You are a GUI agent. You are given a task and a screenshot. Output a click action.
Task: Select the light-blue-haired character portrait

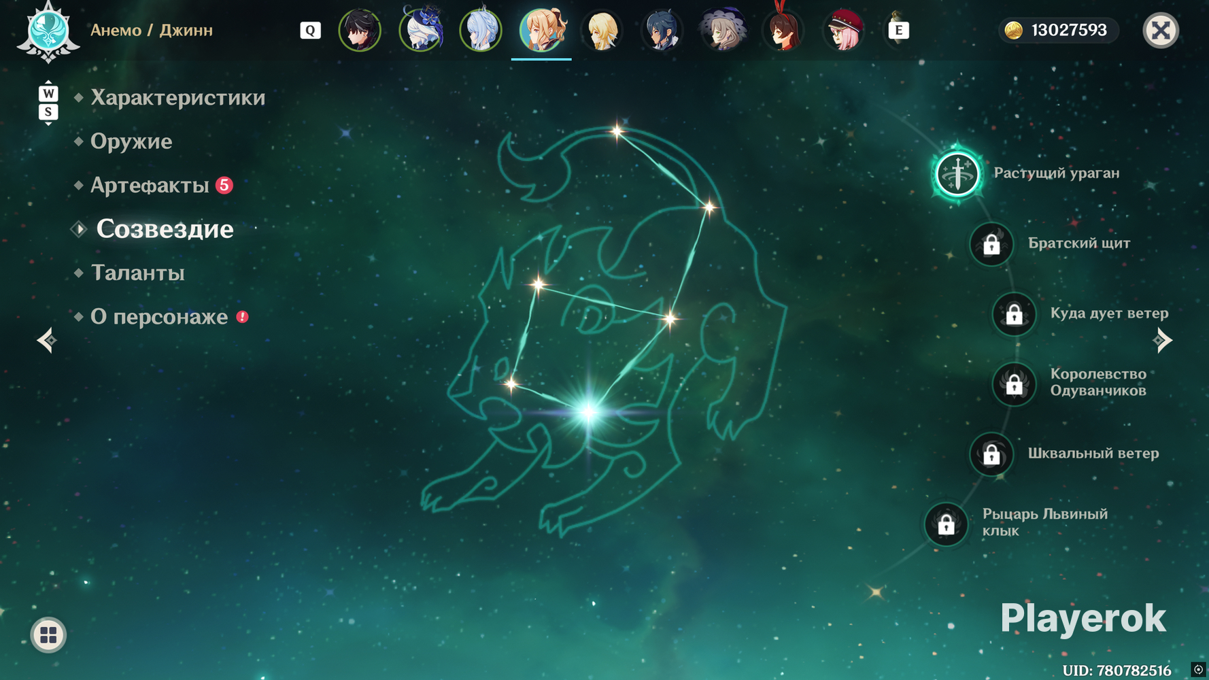pyautogui.click(x=481, y=30)
